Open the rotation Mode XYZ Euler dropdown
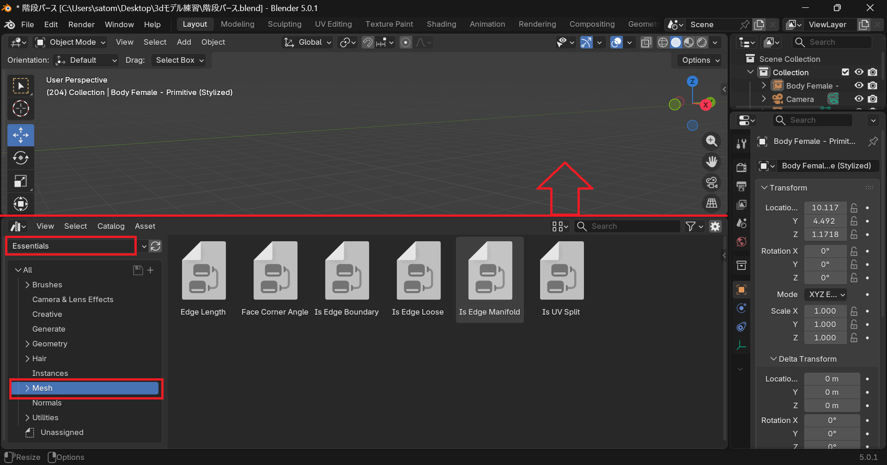887x465 pixels. (826, 295)
